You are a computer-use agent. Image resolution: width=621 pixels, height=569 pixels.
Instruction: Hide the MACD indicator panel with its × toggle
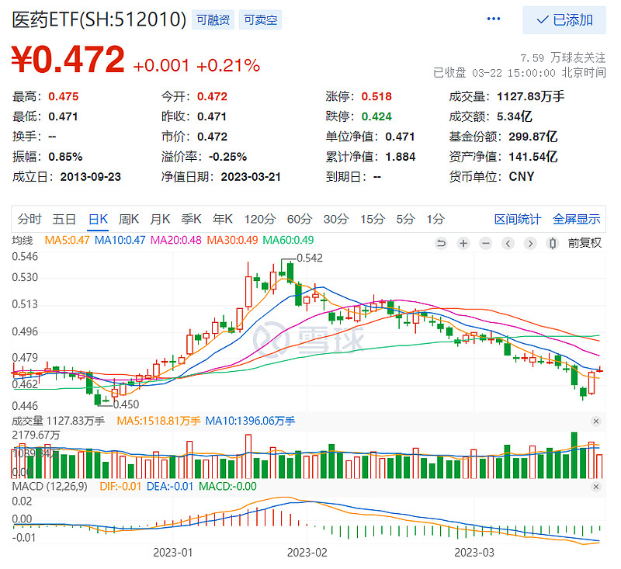click(x=596, y=487)
